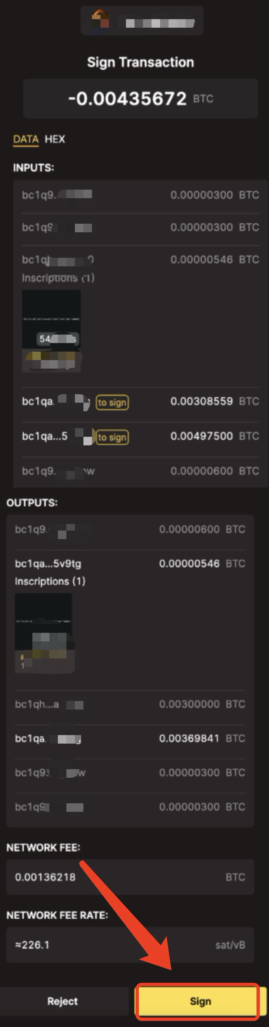Select the 0.00369841 BTC output amount
The height and width of the screenshot is (1027, 269).
point(189,739)
